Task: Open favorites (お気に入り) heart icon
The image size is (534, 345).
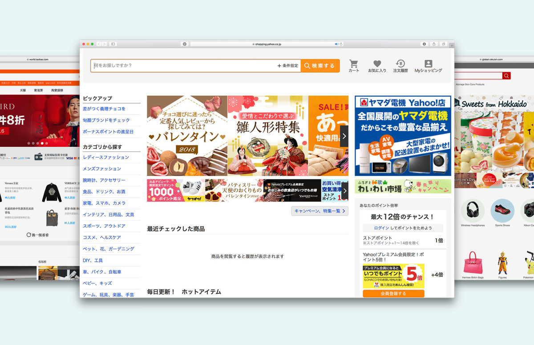Action: click(x=377, y=66)
